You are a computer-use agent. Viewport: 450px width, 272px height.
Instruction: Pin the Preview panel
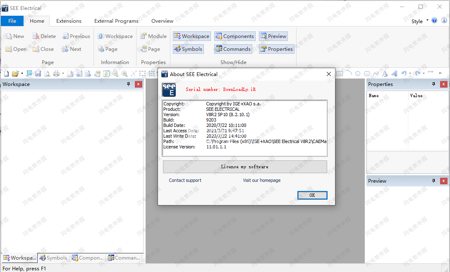433,181
